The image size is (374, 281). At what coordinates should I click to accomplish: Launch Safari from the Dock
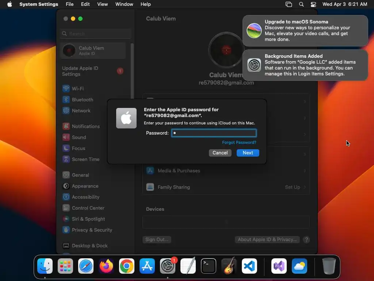click(x=86, y=266)
